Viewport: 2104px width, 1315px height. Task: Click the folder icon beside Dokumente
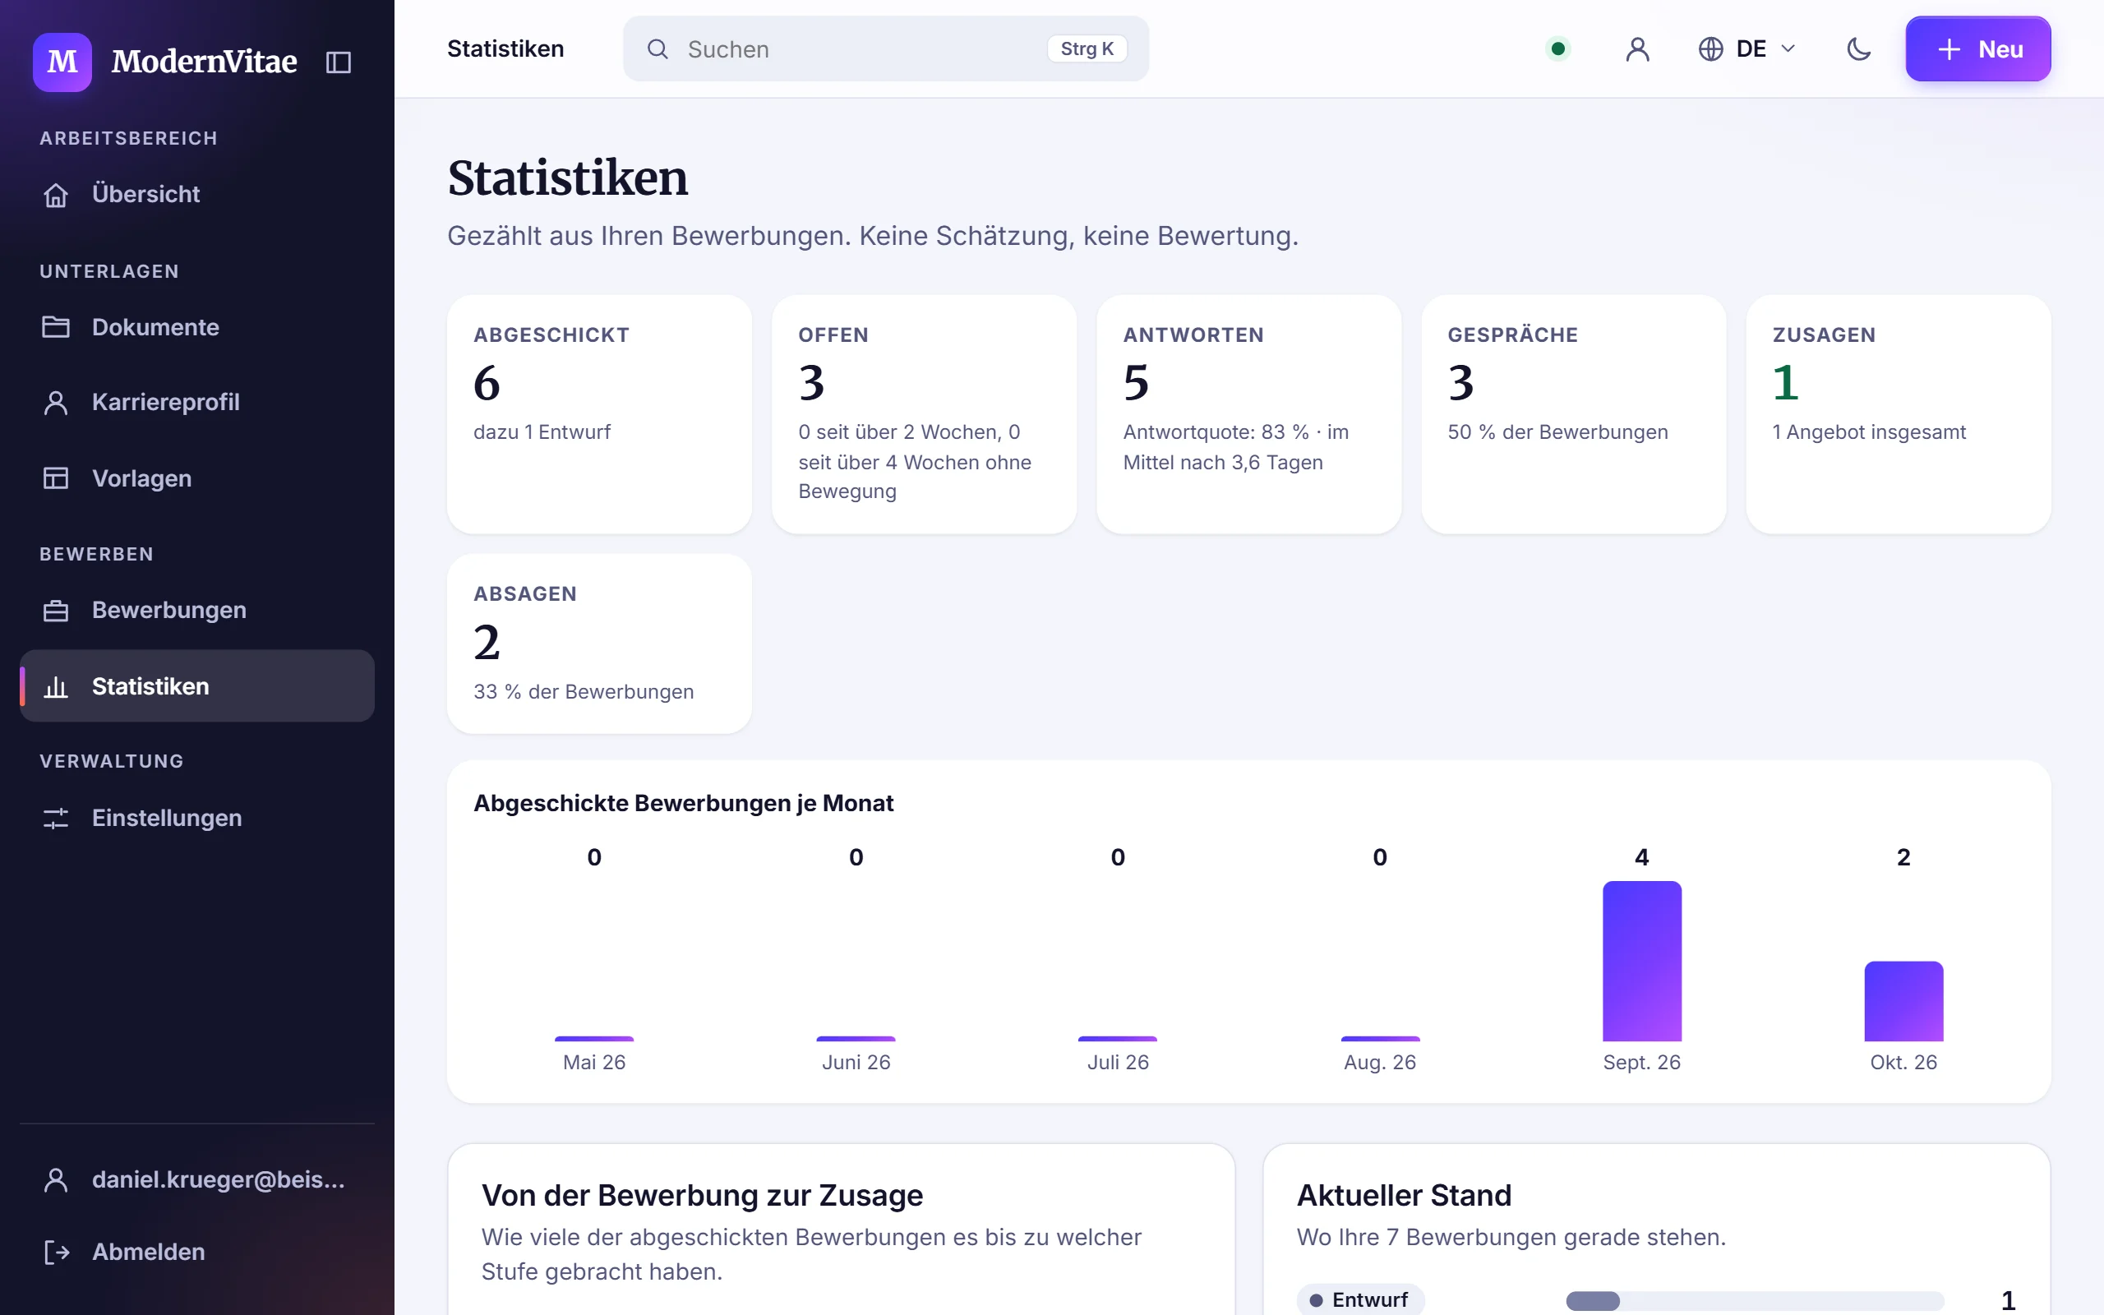pos(56,327)
